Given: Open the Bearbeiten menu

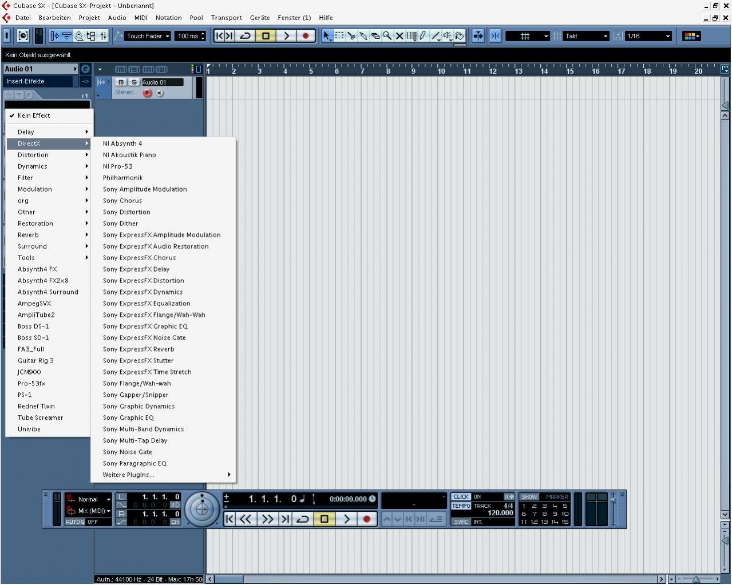Looking at the screenshot, I should pyautogui.click(x=55, y=18).
